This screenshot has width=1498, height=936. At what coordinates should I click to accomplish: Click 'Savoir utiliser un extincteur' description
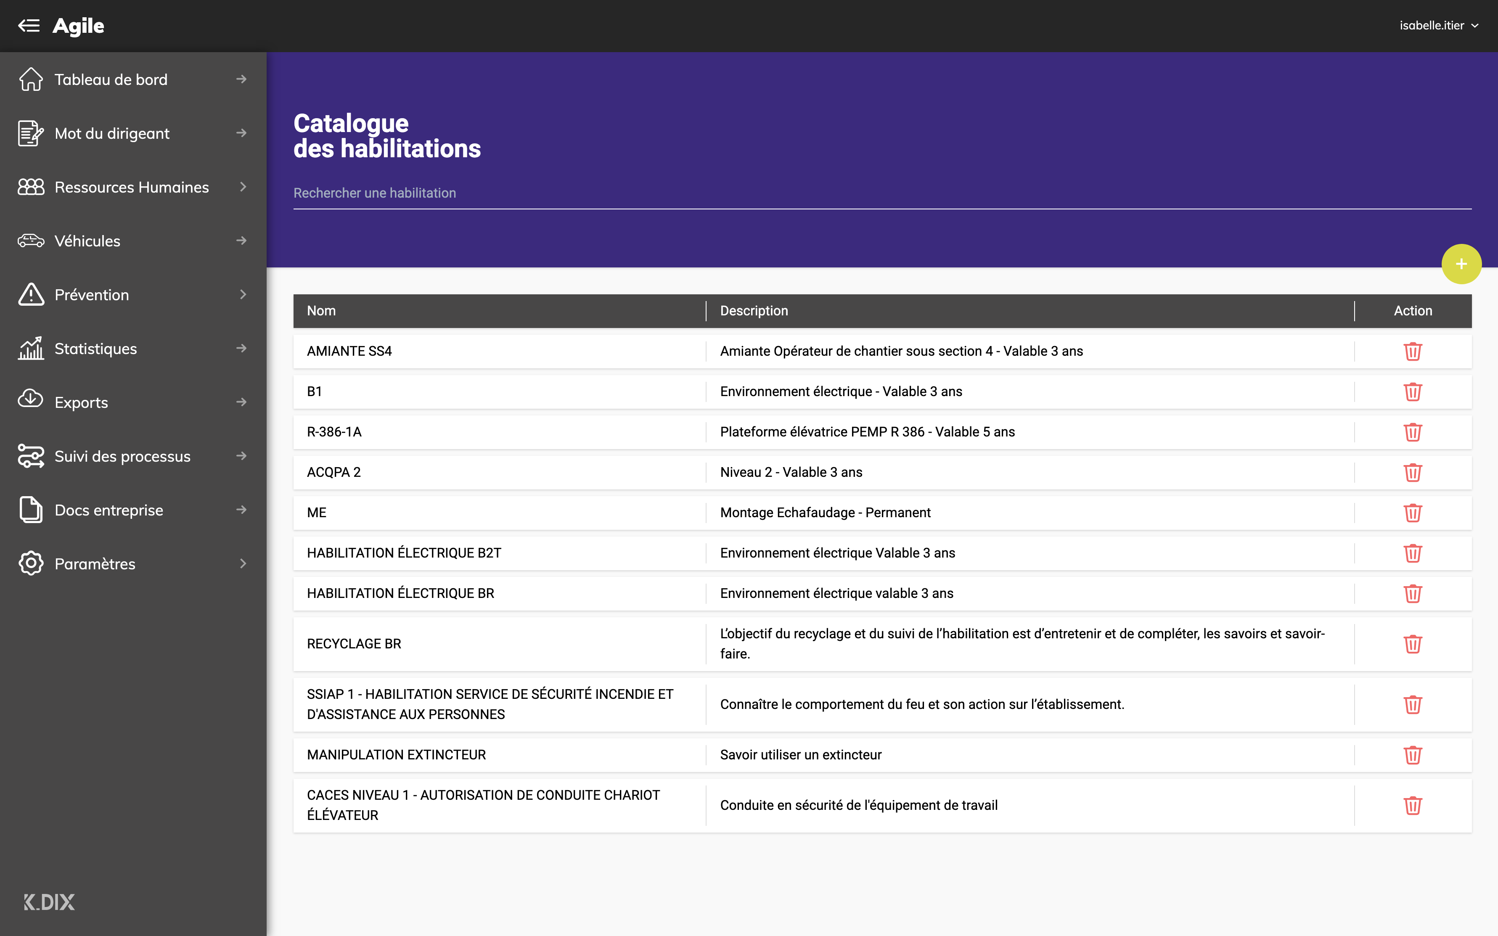coord(801,755)
